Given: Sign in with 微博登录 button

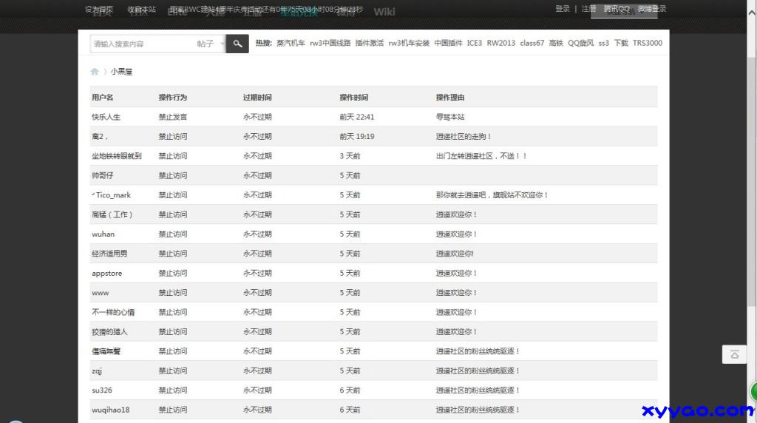Looking at the screenshot, I should point(652,9).
